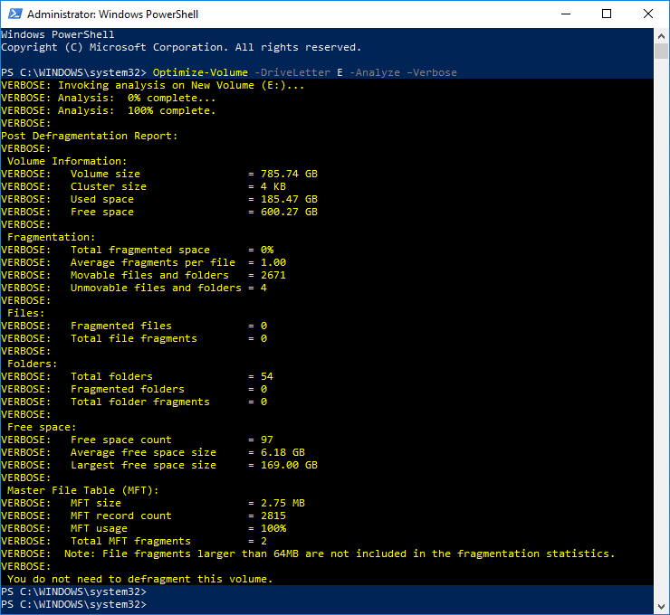Viewport: 670px width, 615px height.
Task: Click the '100%' MFT usage value
Action: click(273, 528)
